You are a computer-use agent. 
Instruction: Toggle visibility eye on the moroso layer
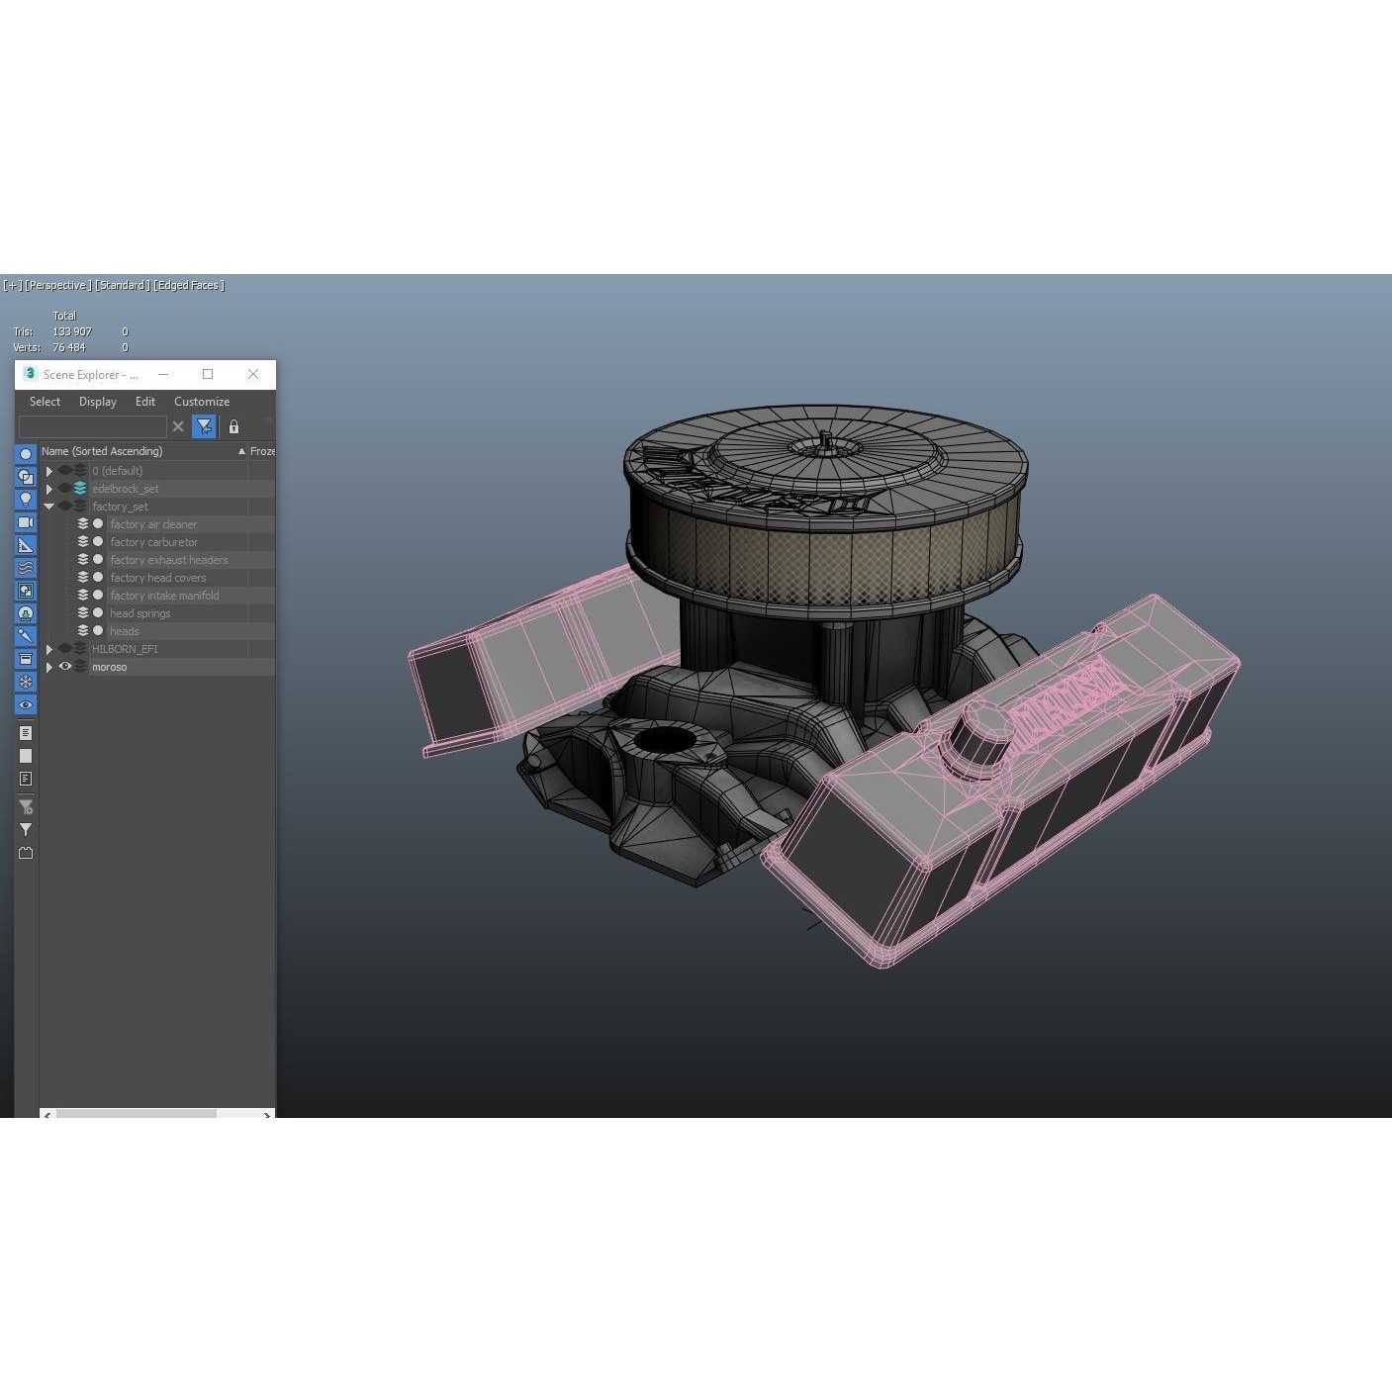65,667
